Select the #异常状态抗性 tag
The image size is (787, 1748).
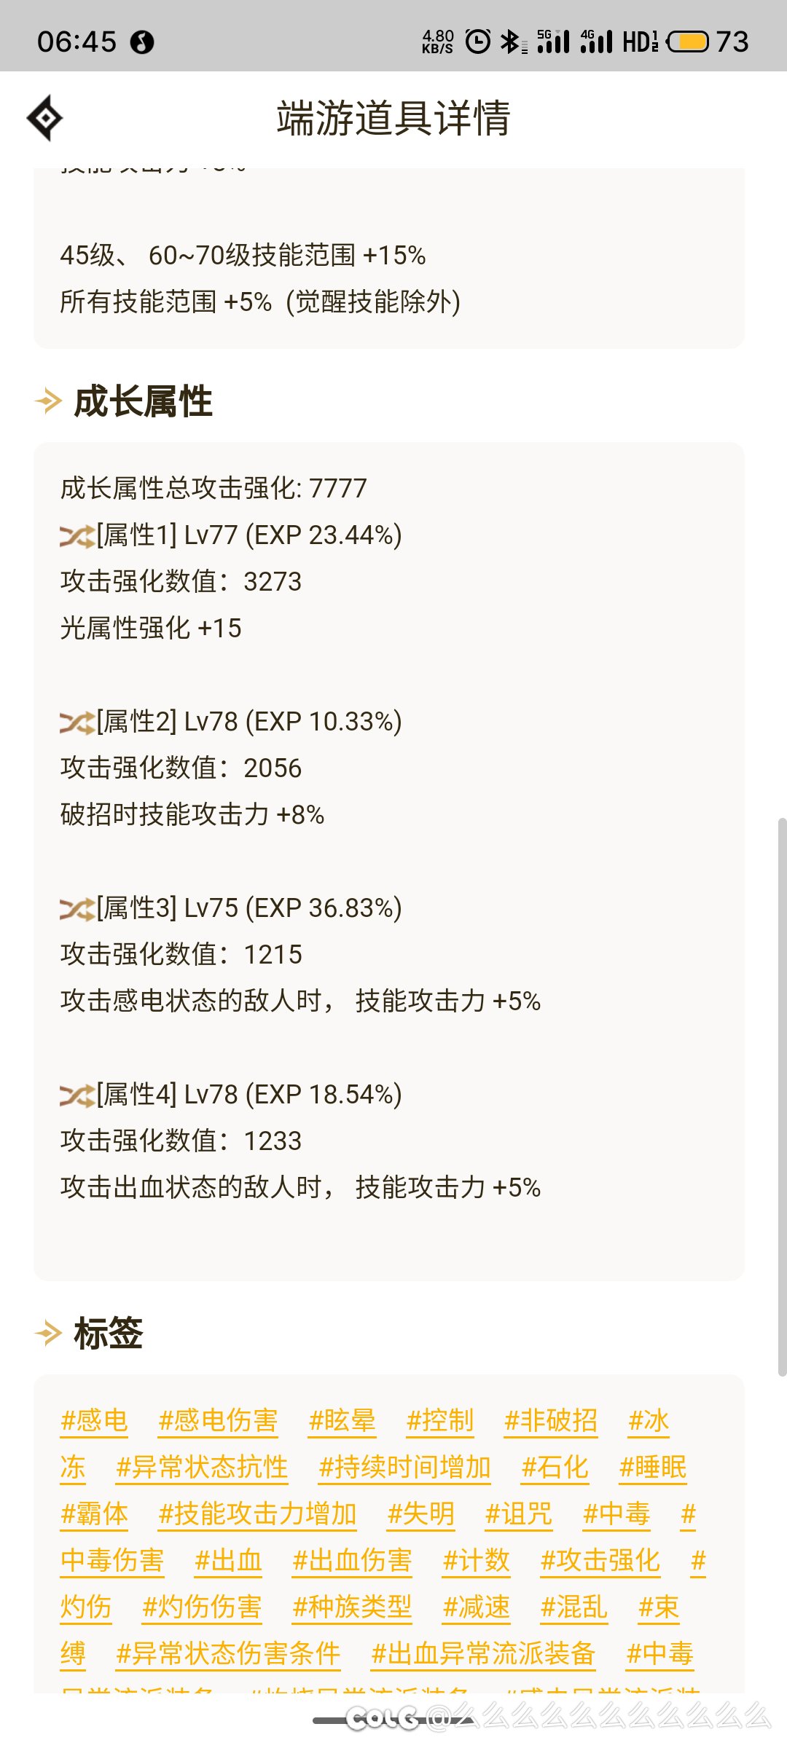coord(202,1468)
